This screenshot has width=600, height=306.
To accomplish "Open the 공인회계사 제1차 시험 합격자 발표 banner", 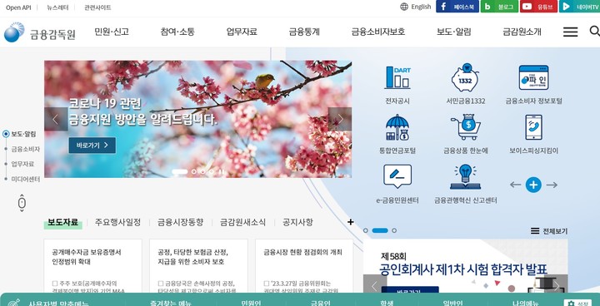I will click(x=465, y=266).
